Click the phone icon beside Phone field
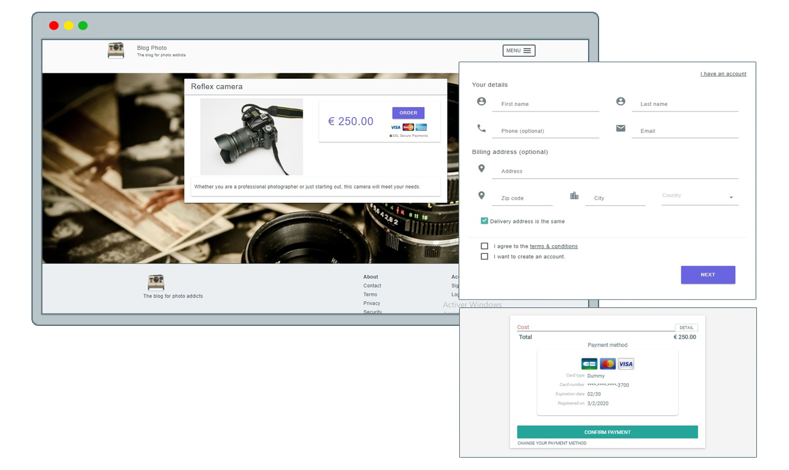789x470 pixels. point(481,128)
